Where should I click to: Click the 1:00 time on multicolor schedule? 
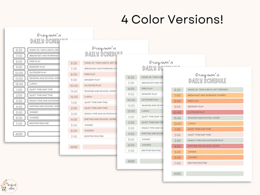[x=177, y=129]
